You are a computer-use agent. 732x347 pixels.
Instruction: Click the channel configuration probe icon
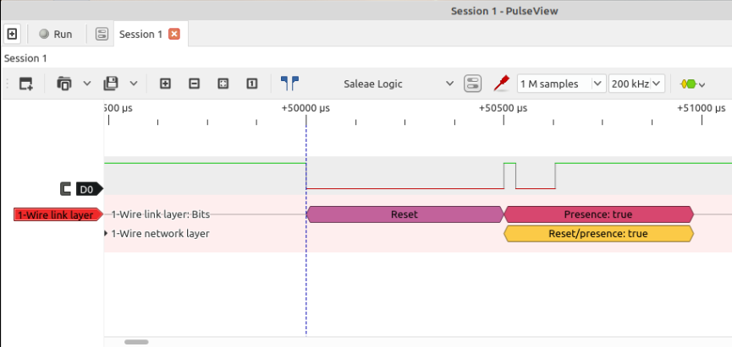(x=502, y=83)
